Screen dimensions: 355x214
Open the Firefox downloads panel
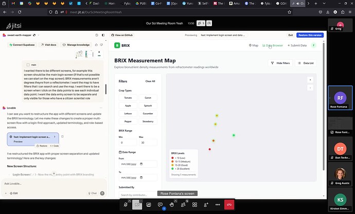(x=328, y=12)
